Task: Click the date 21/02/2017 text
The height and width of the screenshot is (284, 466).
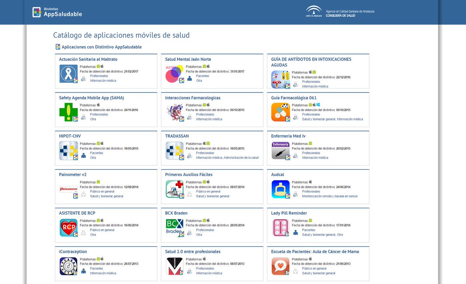Action: 131,71
